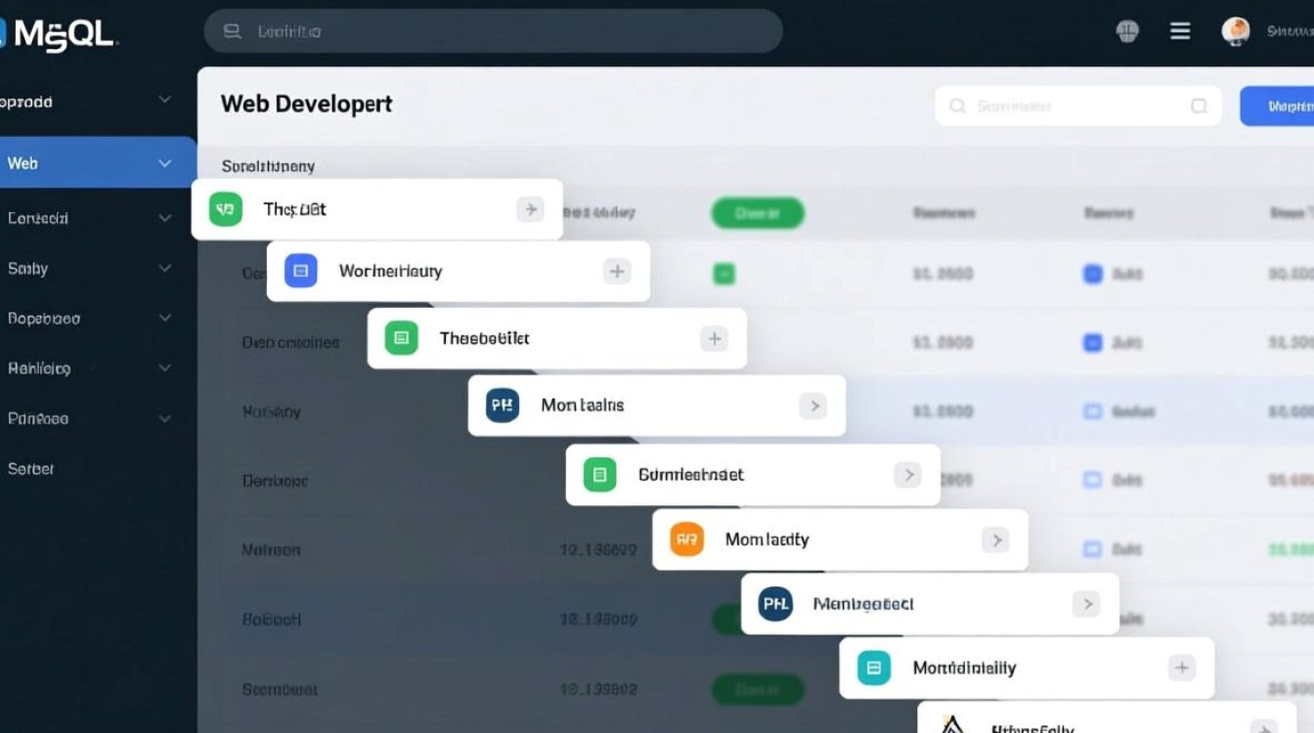1314x733 pixels.
Task: Click the teal icon on the Mortidinialily card
Action: 873,668
